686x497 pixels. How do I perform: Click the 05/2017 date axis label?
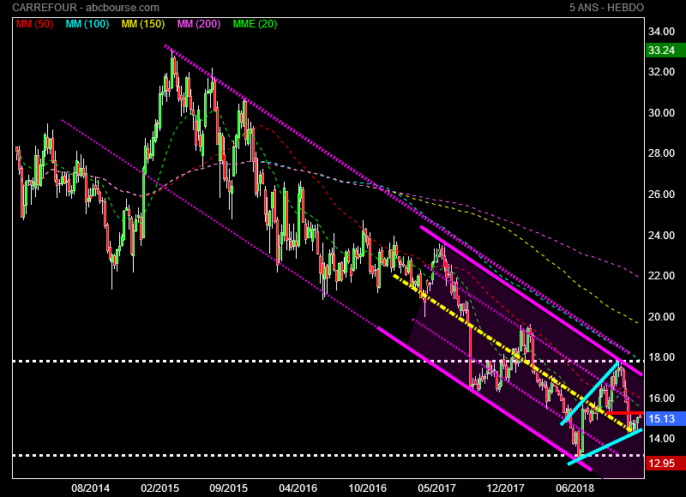436,488
